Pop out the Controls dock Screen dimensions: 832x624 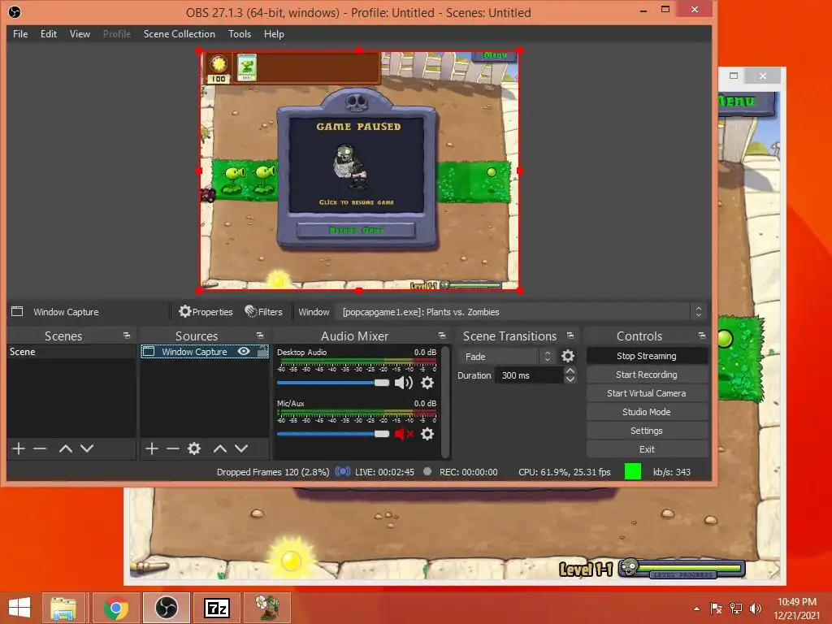[701, 336]
